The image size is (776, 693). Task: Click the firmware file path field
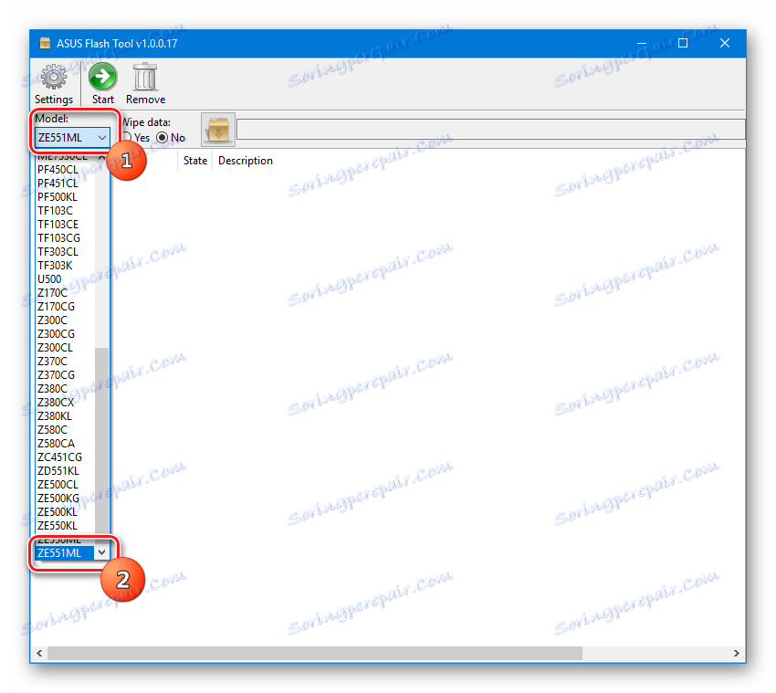[x=491, y=129]
